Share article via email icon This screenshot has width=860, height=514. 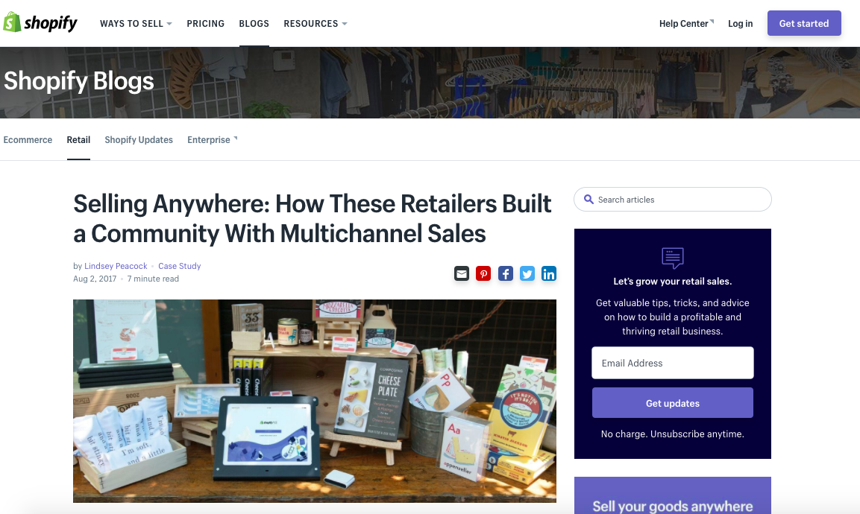(x=461, y=273)
